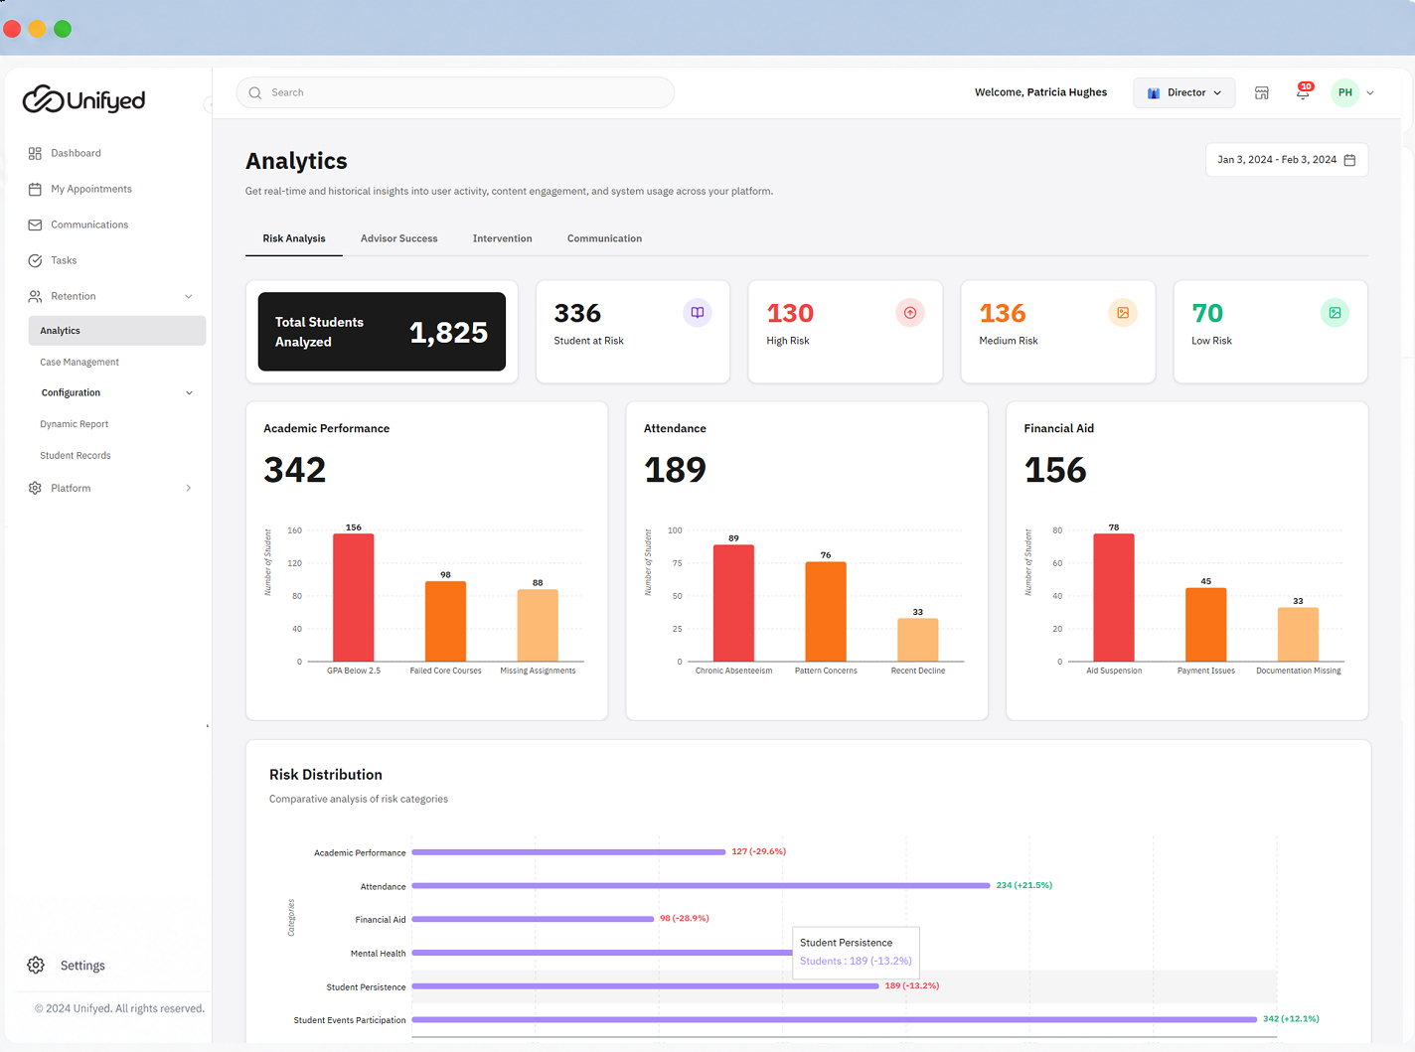Click the Student Persistence distribution bar
This screenshot has height=1052, width=1415.
645,986
